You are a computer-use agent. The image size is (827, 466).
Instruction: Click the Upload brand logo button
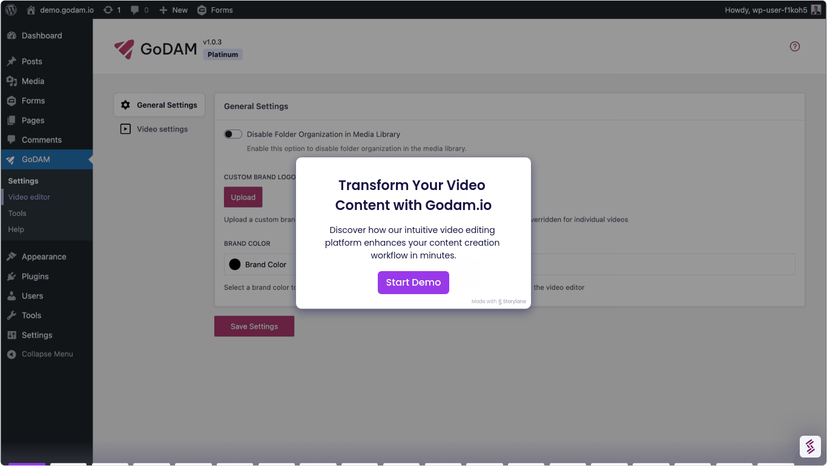tap(243, 197)
